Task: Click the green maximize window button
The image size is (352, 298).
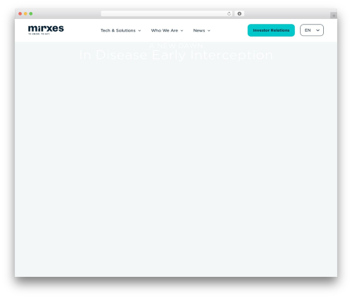Action: (31, 13)
